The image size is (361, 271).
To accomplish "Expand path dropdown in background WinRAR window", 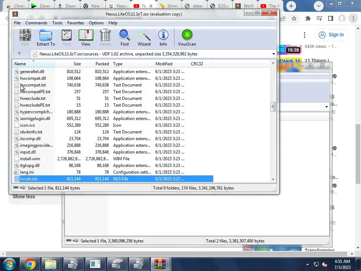I will click(x=326, y=107).
